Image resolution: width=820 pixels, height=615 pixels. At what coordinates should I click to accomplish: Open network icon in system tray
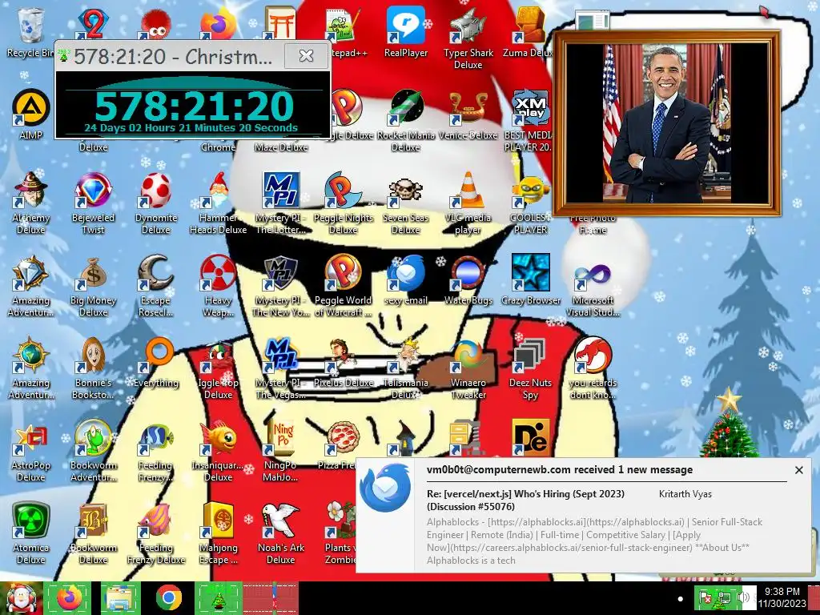click(x=725, y=597)
